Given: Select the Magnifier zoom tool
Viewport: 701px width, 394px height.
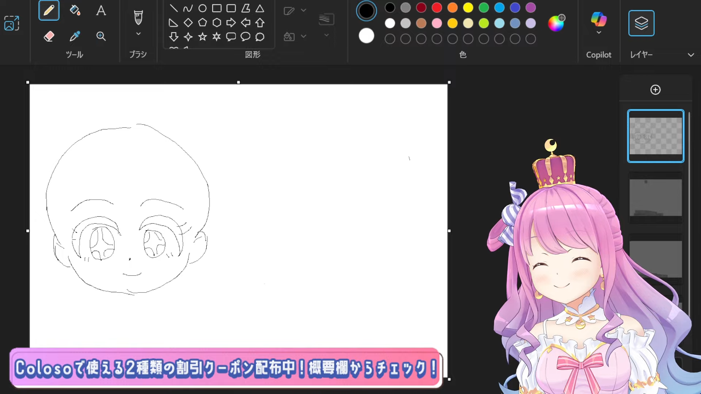Looking at the screenshot, I should pos(101,36).
